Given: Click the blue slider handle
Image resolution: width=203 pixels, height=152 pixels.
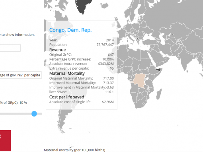Looking at the screenshot, I should point(34,114).
